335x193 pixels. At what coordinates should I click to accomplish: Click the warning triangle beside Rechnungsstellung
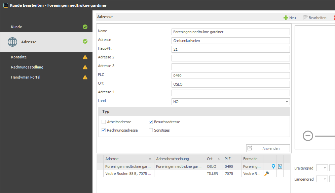(85, 67)
